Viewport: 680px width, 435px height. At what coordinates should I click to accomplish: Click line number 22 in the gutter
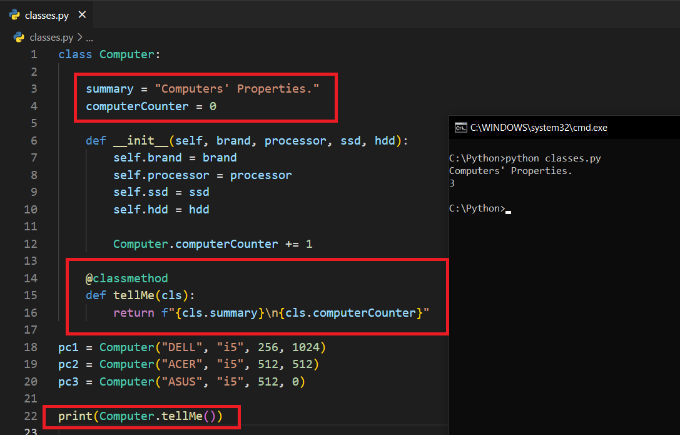tap(31, 416)
